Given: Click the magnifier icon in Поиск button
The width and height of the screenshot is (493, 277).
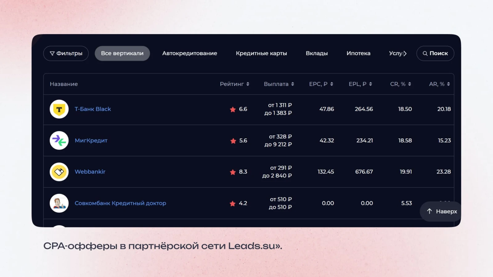Looking at the screenshot, I should (426, 53).
